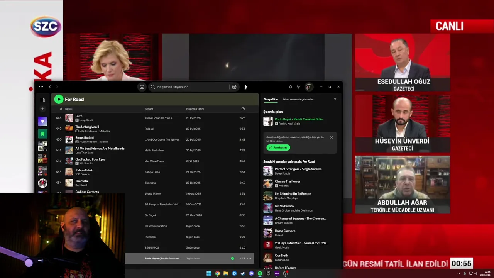Sort by the duration clock column
This screenshot has width=494, height=278.
click(x=243, y=109)
